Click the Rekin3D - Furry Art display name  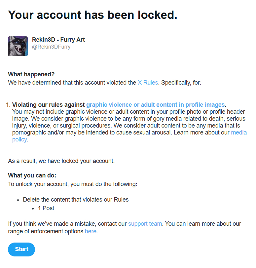58,40
